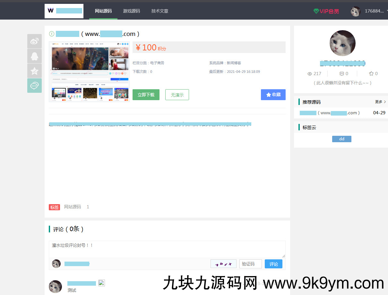Select the highlighted WeChat share icon
388x295 pixels.
pos(34,85)
